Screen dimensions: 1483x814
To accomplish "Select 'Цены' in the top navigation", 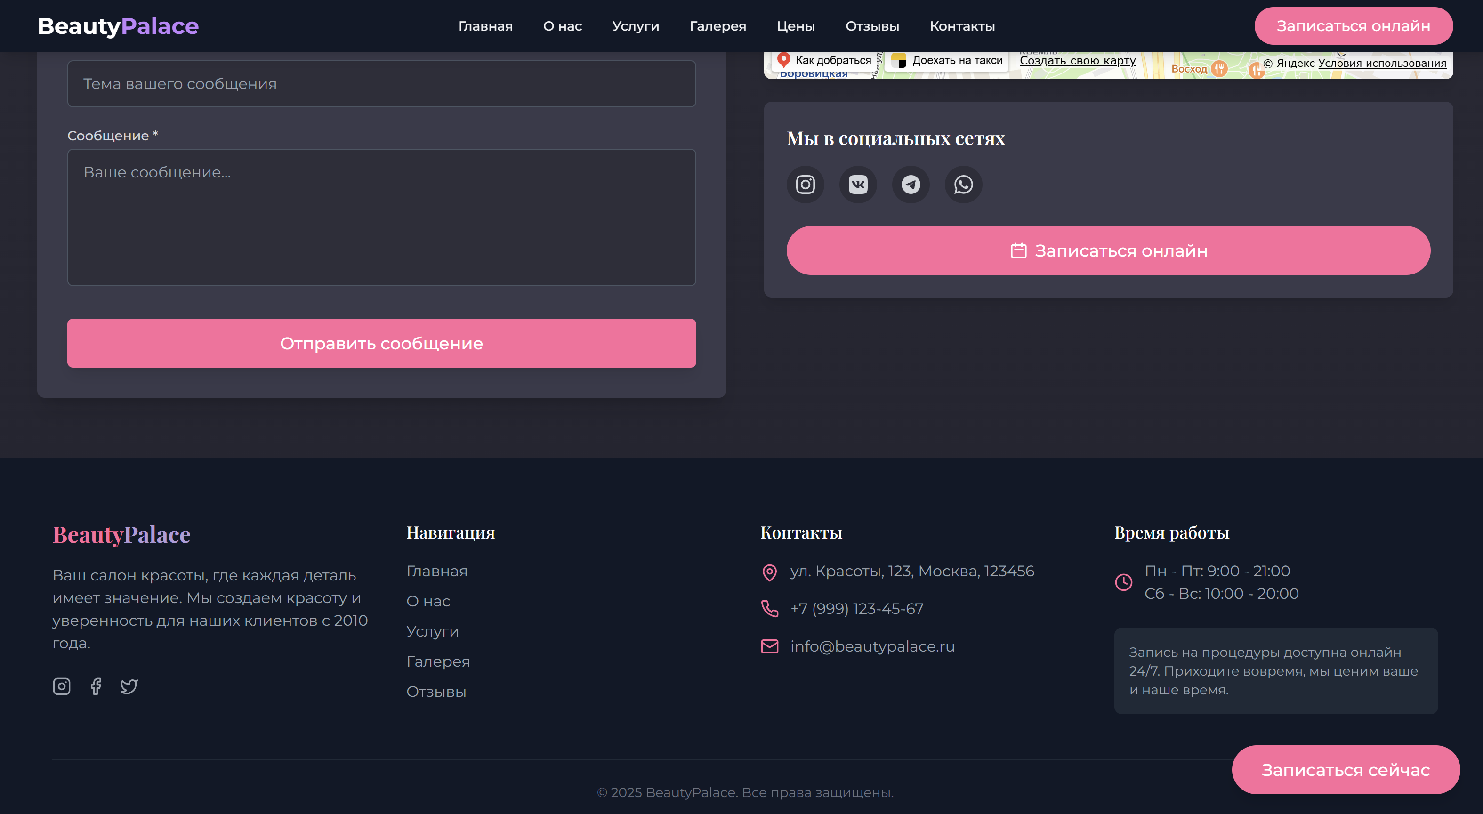I will tap(796, 26).
